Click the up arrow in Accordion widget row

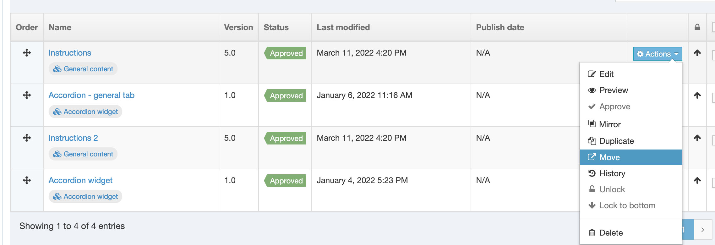[x=697, y=180]
